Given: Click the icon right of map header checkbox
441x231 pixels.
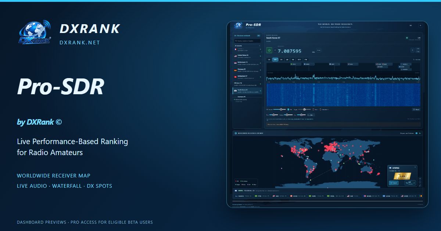Looking at the screenshot, I should click(420, 133).
